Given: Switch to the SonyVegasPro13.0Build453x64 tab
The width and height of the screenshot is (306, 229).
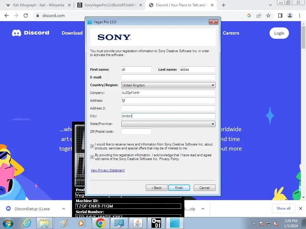Looking at the screenshot, I should (x=110, y=5).
